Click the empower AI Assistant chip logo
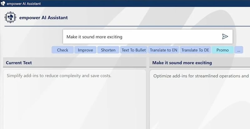Image resolution: width=250 pixels, height=129 pixels. (x=10, y=17)
